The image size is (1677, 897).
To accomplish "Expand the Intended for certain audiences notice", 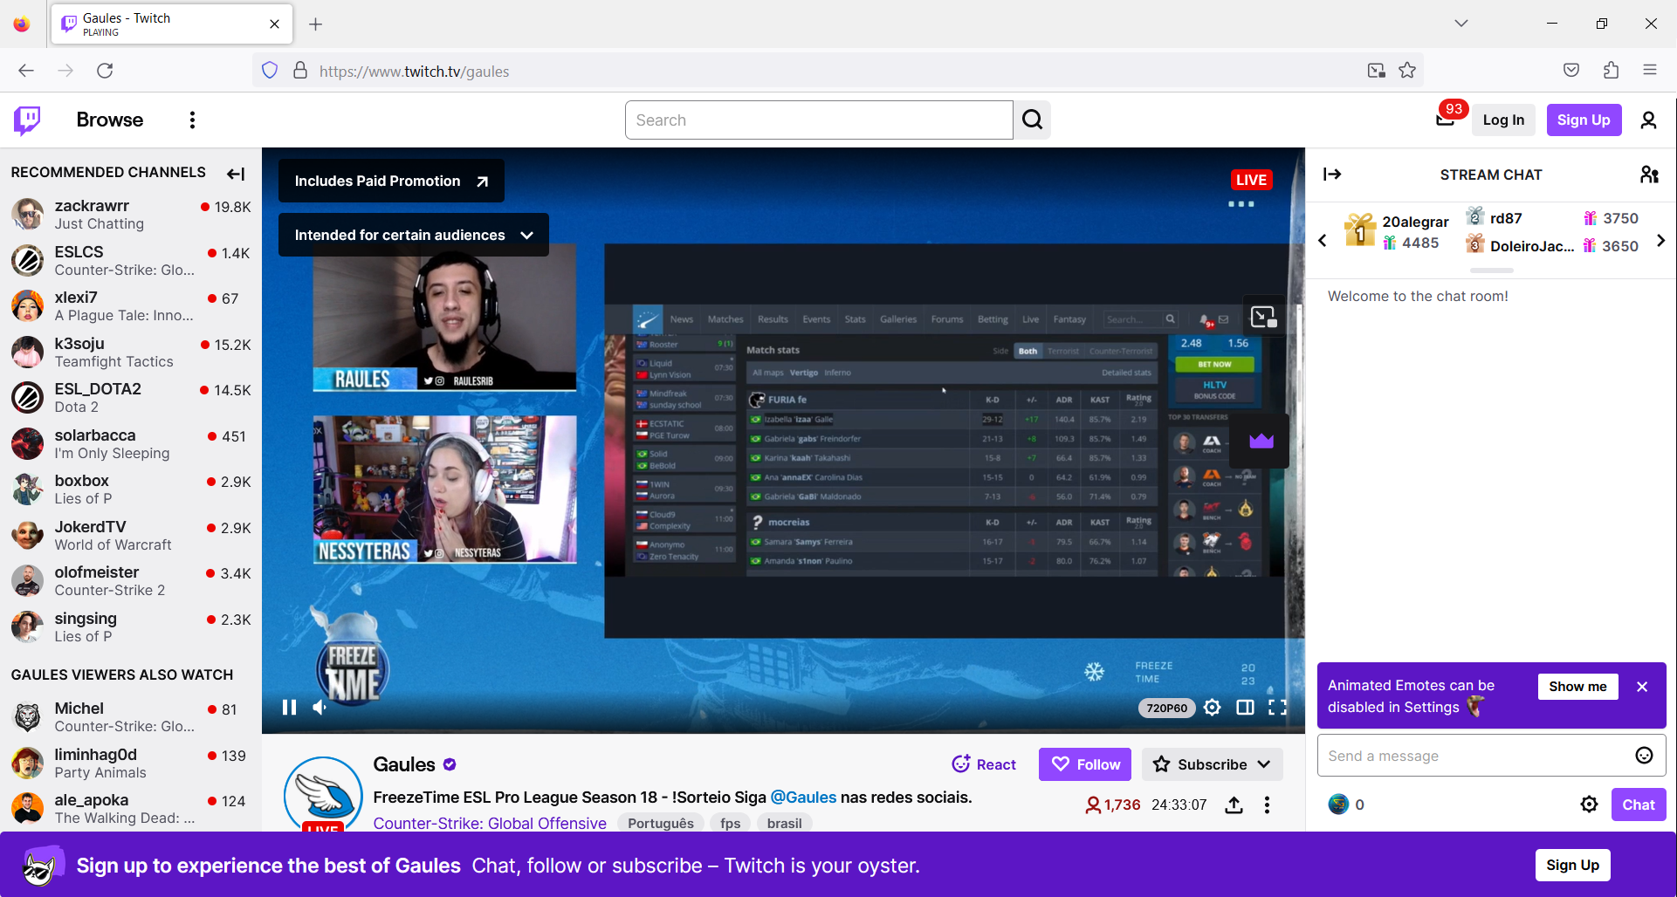I will [527, 234].
